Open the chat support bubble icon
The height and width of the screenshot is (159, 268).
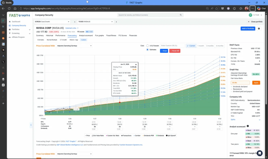coord(260,153)
